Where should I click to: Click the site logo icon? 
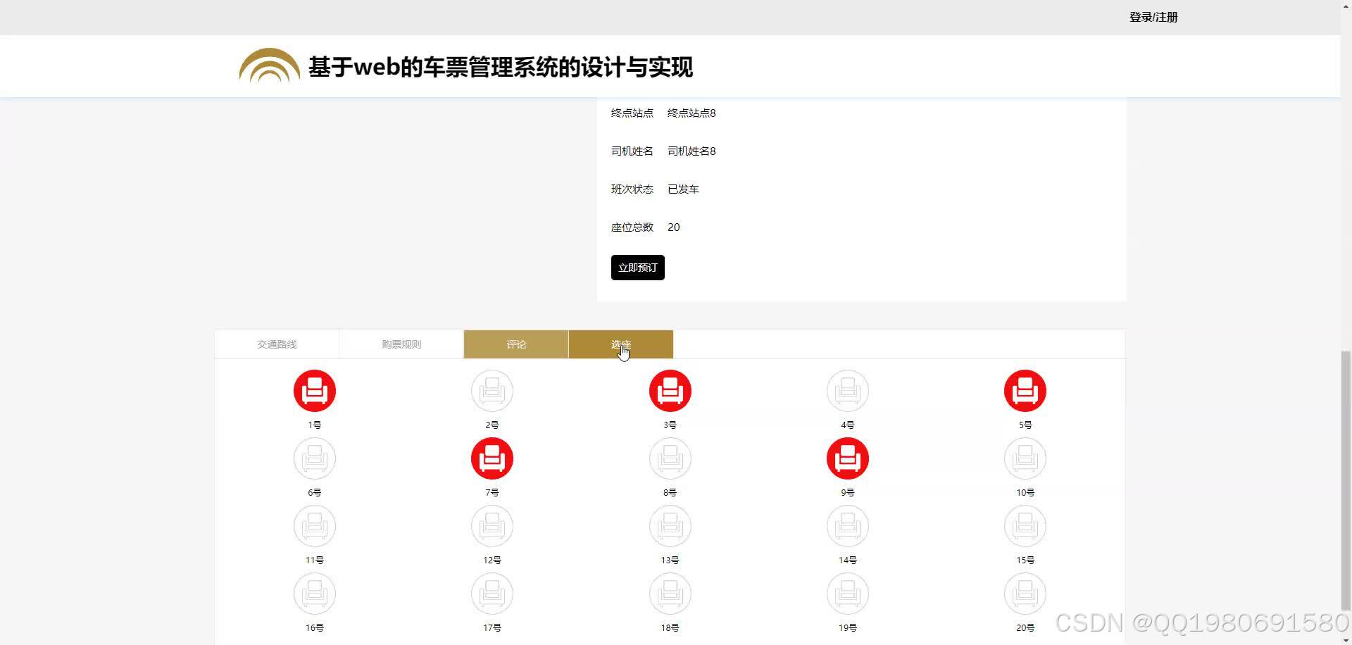click(x=269, y=66)
